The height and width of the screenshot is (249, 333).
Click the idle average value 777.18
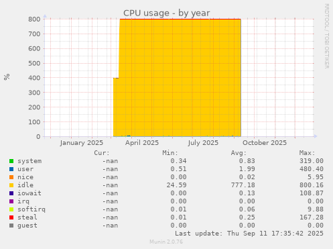(x=243, y=185)
